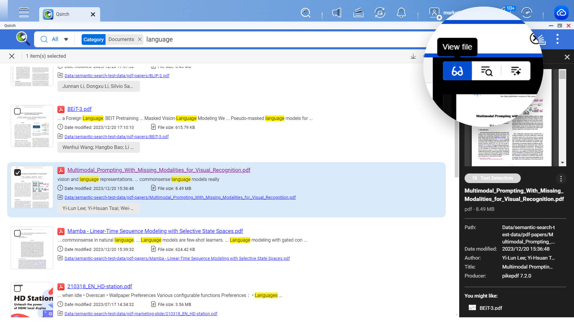Click the top bar magnifier search icon
This screenshot has height=323, width=574.
(305, 13)
